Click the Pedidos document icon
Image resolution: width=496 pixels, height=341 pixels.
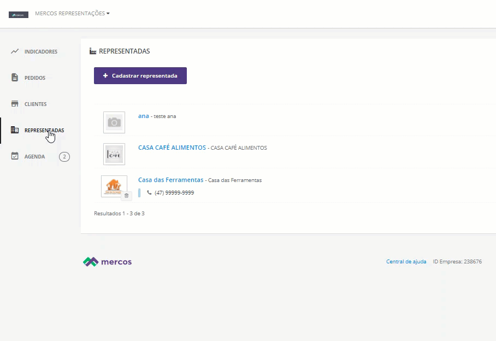pyautogui.click(x=15, y=78)
